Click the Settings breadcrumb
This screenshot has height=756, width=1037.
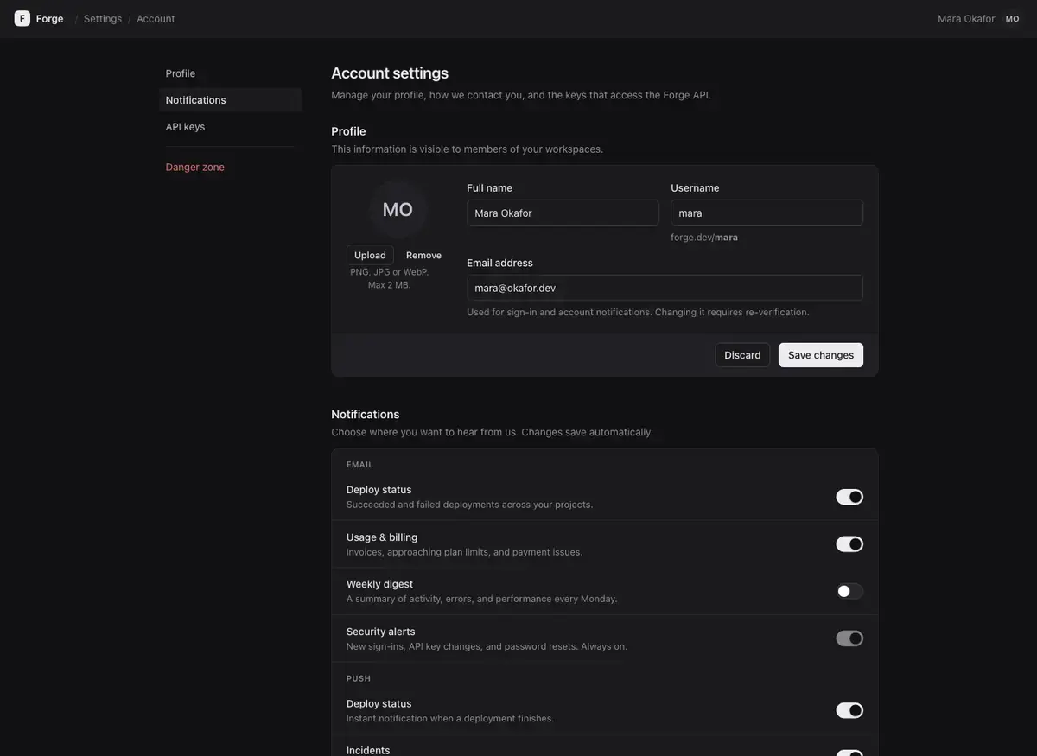pos(103,18)
